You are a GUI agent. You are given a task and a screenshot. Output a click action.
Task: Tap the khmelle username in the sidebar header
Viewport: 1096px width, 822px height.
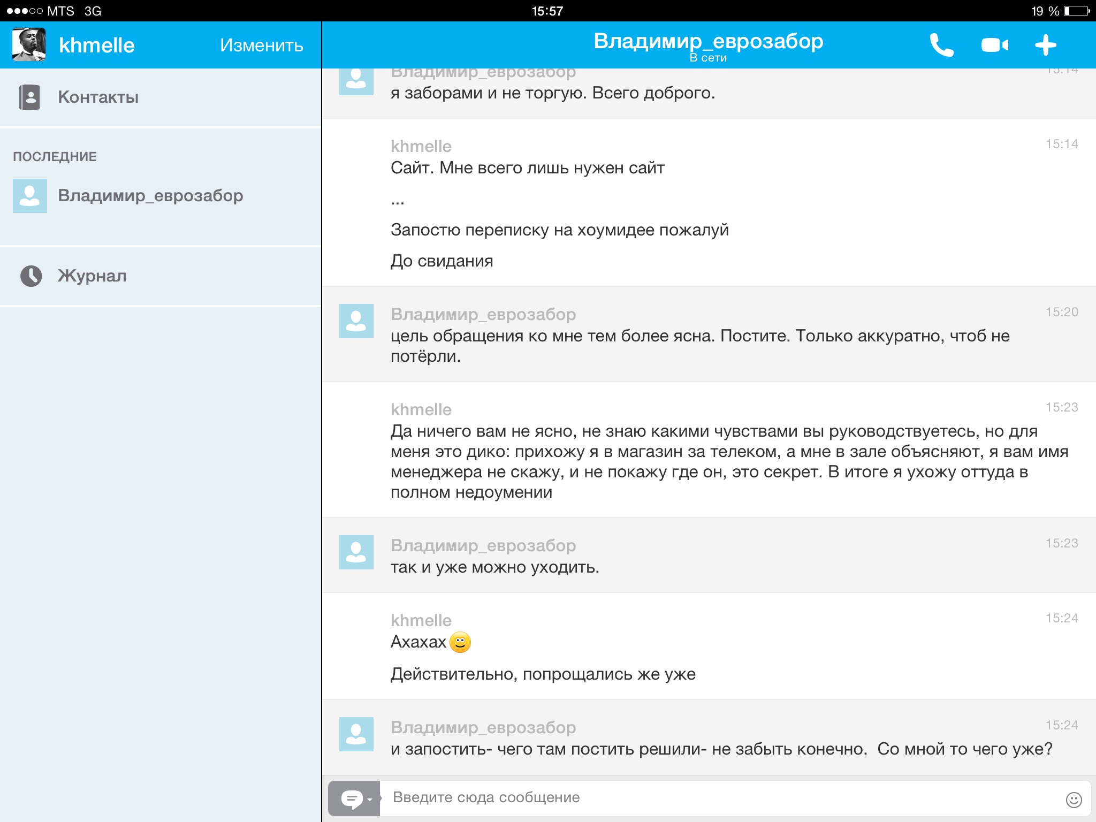pyautogui.click(x=96, y=45)
